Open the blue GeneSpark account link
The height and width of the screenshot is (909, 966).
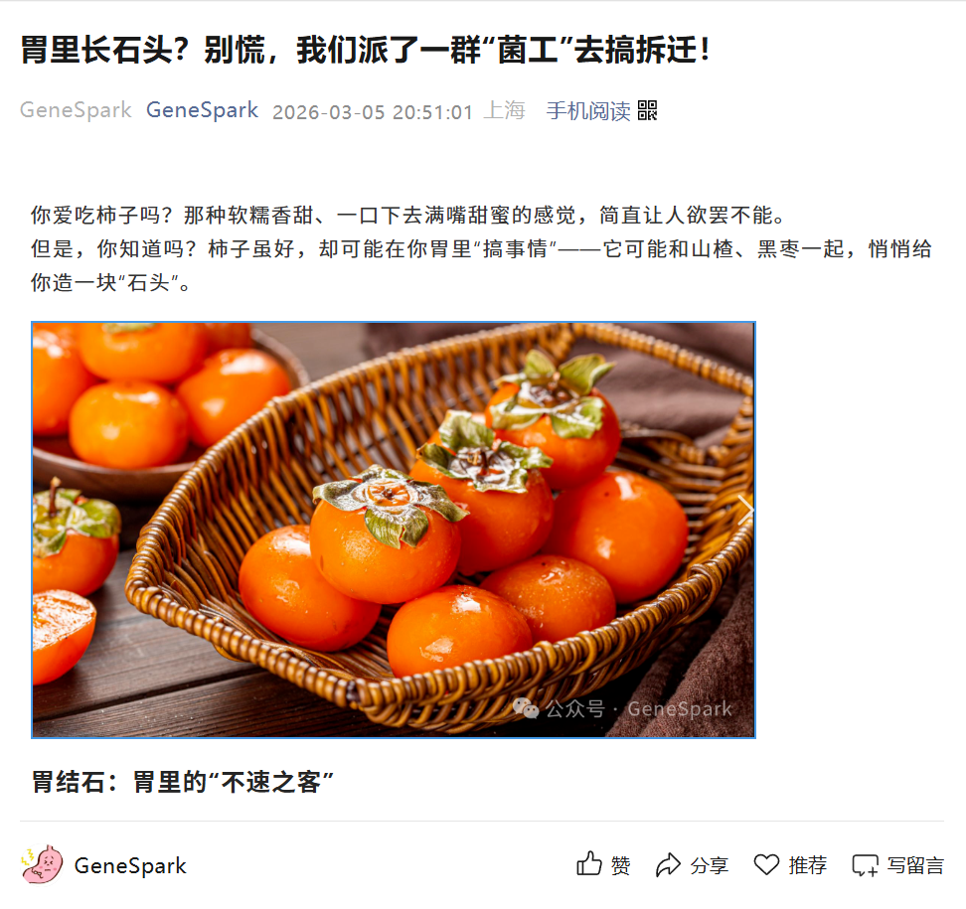pyautogui.click(x=202, y=110)
